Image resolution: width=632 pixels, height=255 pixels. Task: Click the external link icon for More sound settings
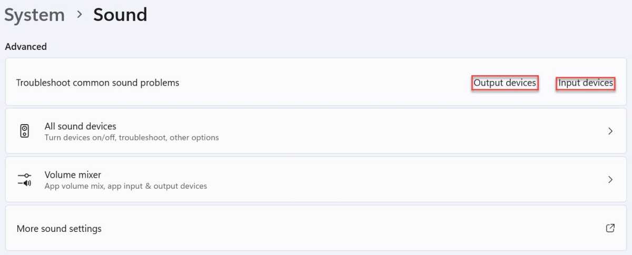click(610, 228)
